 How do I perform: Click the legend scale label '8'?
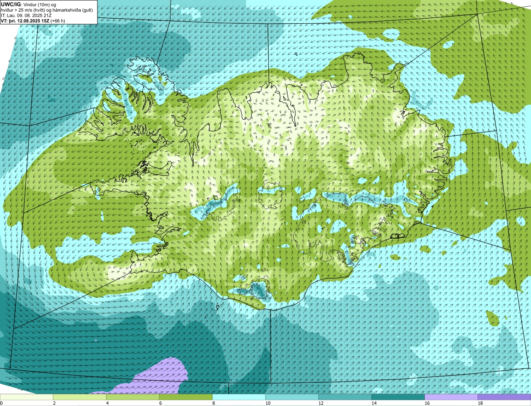214,403
